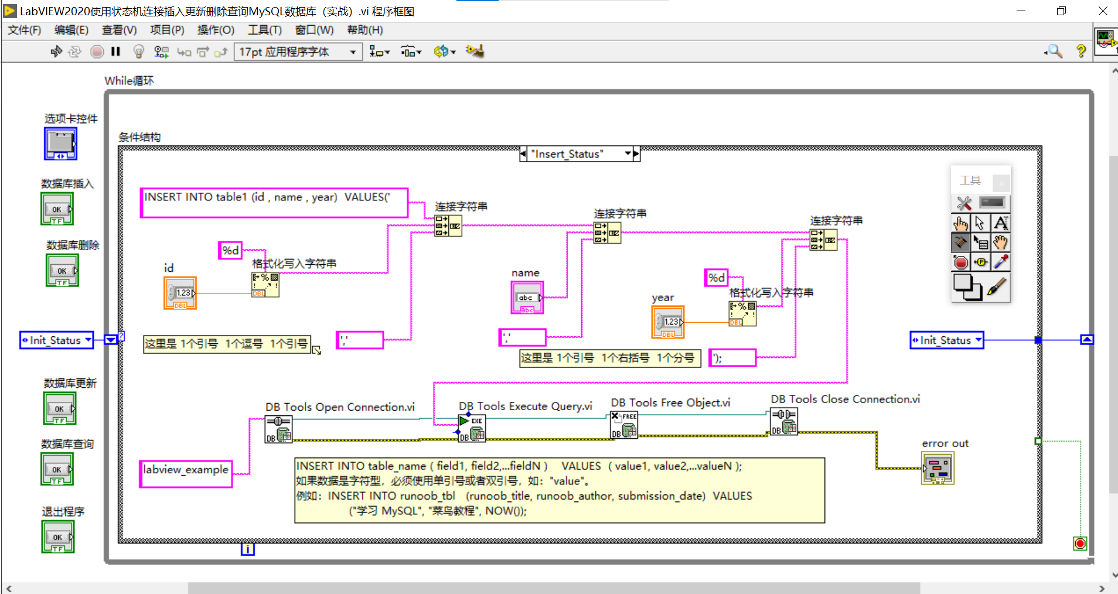Pick the Probe Data tool

981,262
